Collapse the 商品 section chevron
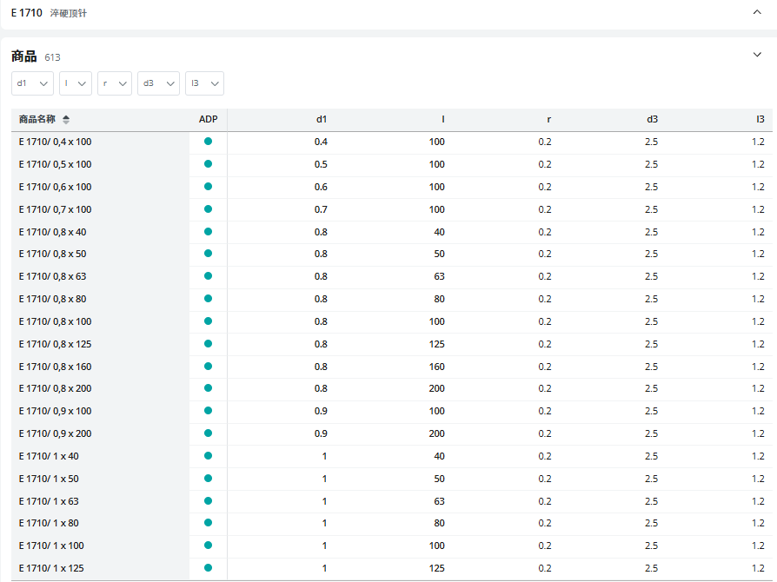The image size is (777, 582). click(x=757, y=55)
